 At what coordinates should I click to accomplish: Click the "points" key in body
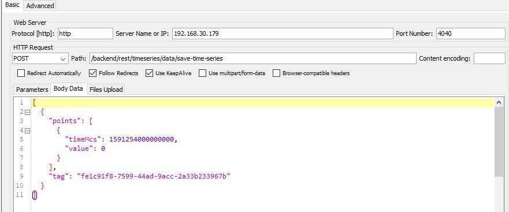tap(64, 121)
